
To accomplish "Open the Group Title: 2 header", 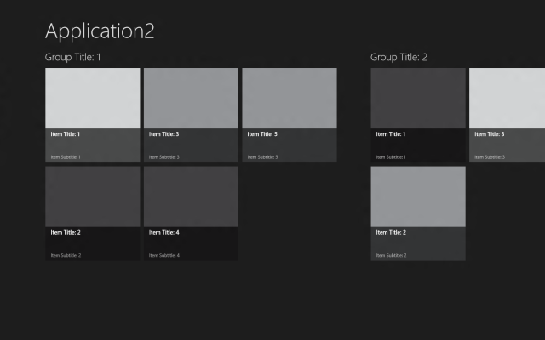I will (x=399, y=57).
